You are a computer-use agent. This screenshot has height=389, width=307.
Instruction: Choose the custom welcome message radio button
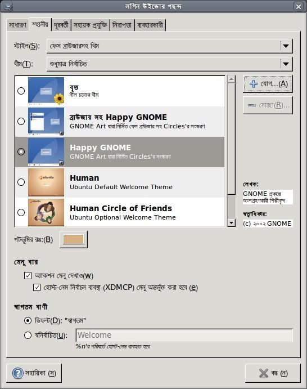(28, 335)
